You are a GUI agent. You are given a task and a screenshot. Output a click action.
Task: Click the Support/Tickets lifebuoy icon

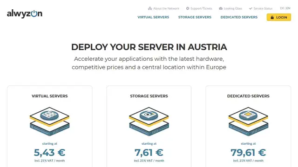click(188, 8)
